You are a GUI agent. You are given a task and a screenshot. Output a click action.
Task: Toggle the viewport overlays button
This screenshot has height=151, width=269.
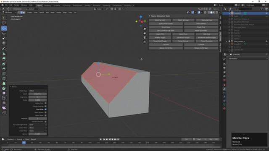coord(199,13)
